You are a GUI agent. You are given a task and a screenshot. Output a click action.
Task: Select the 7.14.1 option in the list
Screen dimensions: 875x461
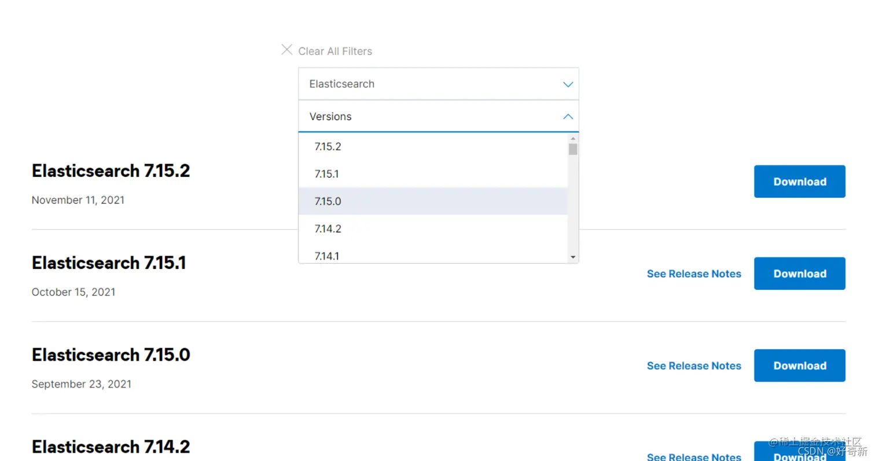(x=327, y=255)
